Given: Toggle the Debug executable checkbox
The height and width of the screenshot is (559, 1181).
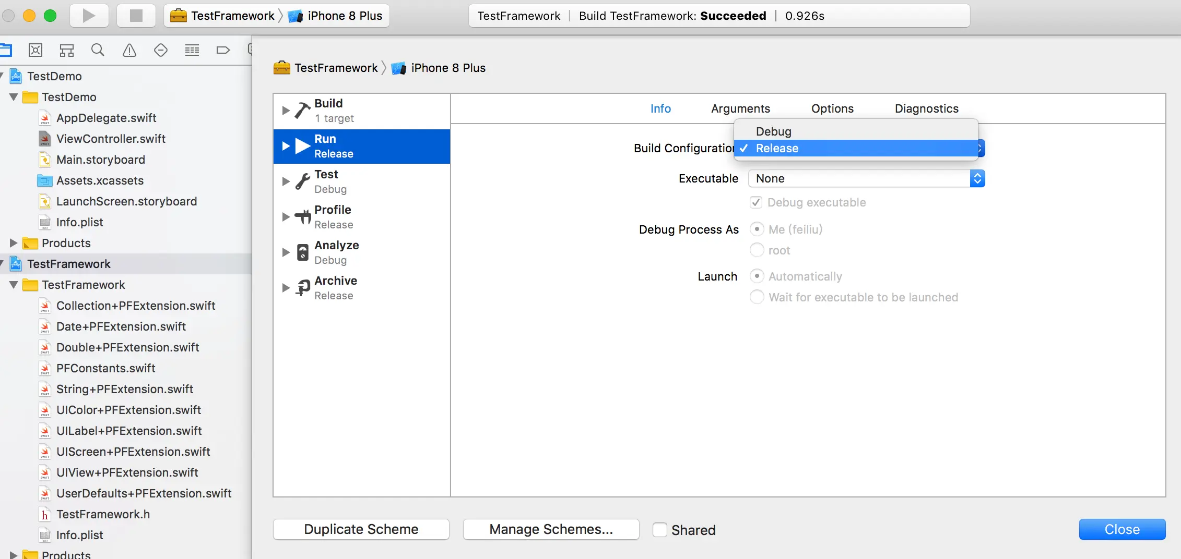Looking at the screenshot, I should [756, 202].
